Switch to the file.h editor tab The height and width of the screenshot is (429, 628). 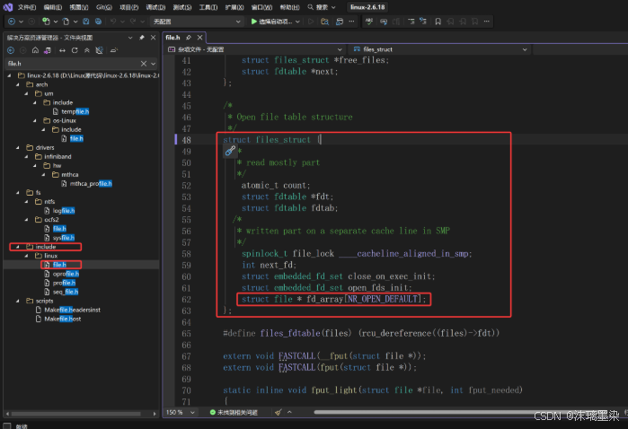click(x=173, y=38)
